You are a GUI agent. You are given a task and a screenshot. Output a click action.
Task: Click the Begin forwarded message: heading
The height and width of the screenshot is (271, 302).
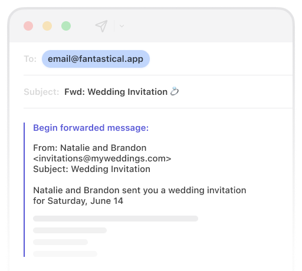(91, 128)
